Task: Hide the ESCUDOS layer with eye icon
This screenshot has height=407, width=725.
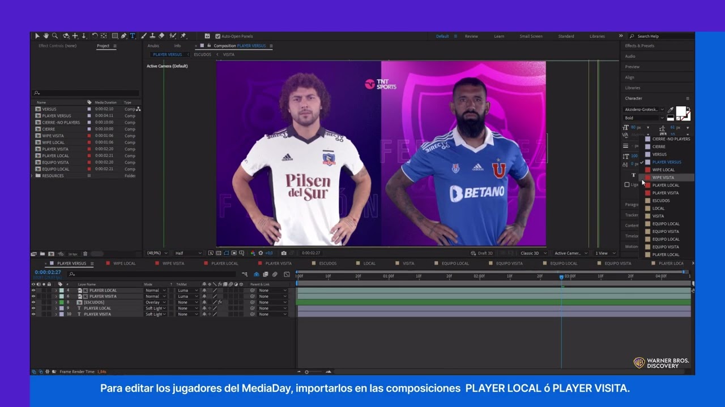Action: click(x=33, y=302)
